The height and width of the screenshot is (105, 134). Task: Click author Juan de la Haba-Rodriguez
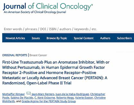[x=72, y=94]
